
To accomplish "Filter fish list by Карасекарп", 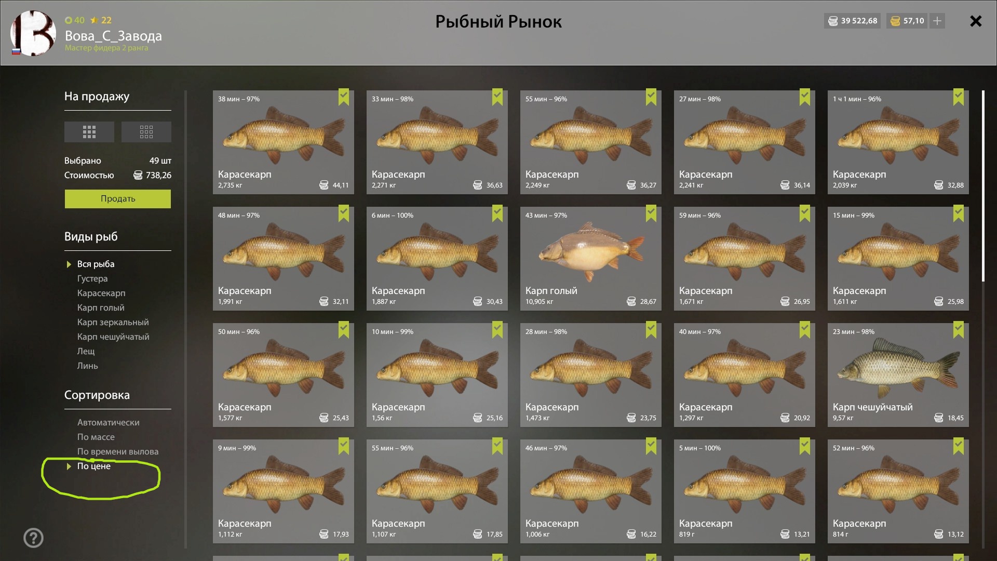I will pyautogui.click(x=101, y=293).
